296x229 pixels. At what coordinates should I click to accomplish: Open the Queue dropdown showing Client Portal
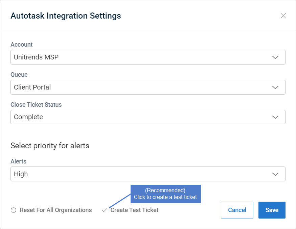tap(148, 87)
